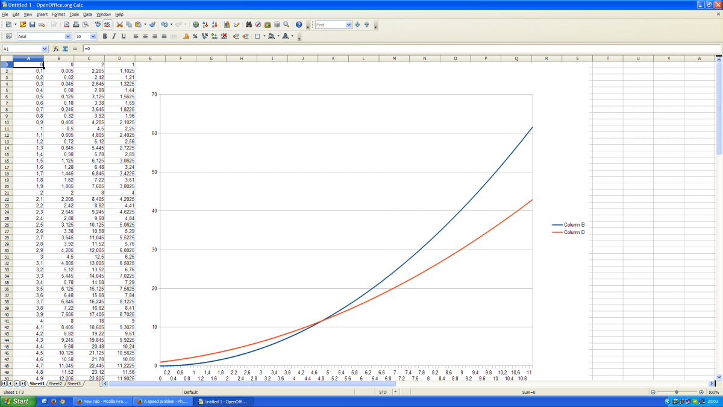Click the Sort Ascending icon

click(205, 25)
